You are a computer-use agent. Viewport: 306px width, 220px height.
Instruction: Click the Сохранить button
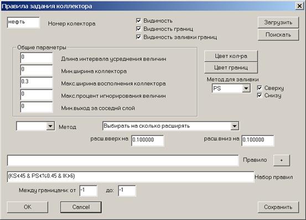(278, 207)
